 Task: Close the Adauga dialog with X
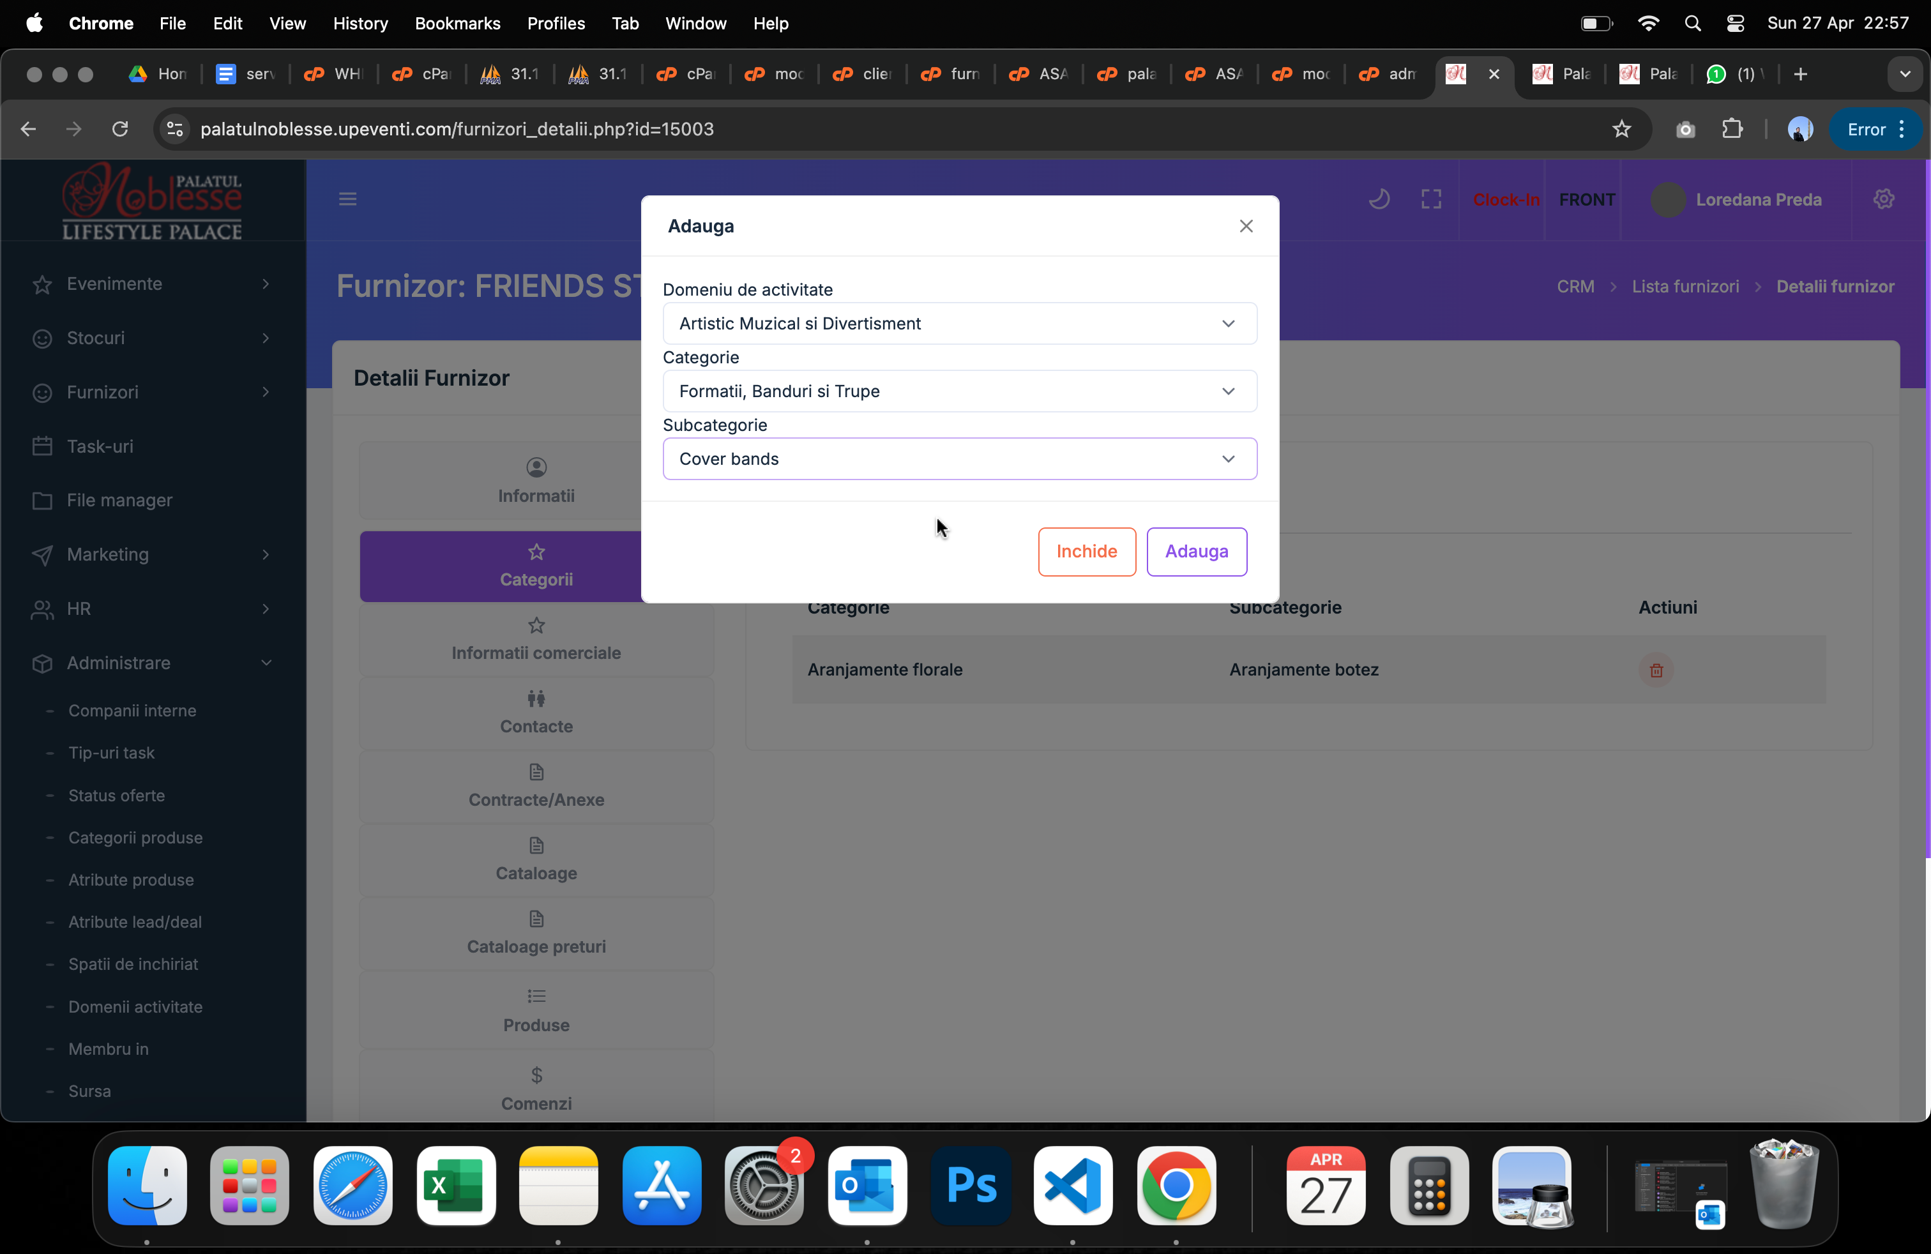pos(1246,226)
